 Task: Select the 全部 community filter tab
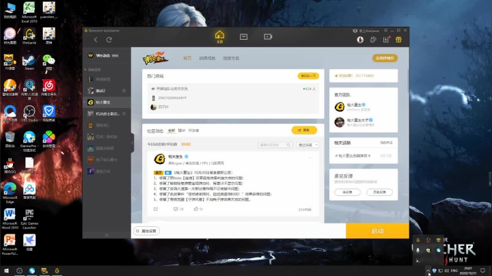pyautogui.click(x=172, y=130)
